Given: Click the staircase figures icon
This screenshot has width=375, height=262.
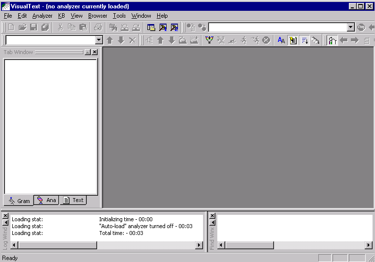Looking at the screenshot, I should point(316,40).
